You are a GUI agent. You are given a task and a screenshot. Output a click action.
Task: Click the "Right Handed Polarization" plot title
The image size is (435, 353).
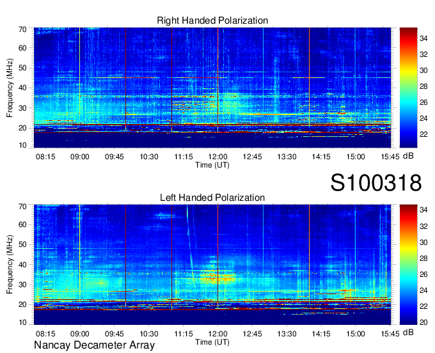pyautogui.click(x=212, y=20)
